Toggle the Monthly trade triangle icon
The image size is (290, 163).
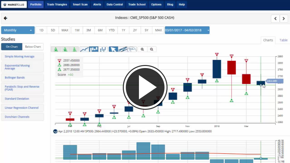(56, 49)
